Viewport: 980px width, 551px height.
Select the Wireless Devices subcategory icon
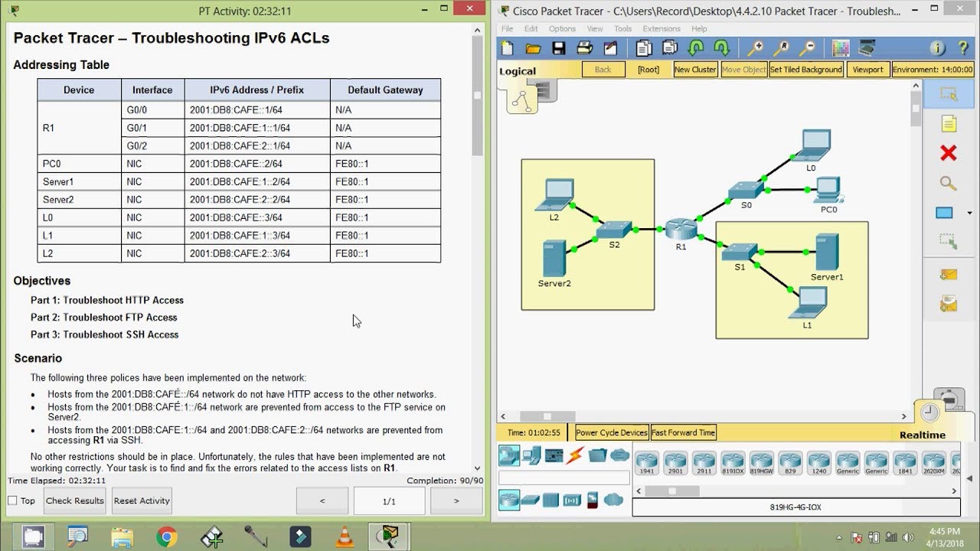(x=572, y=500)
